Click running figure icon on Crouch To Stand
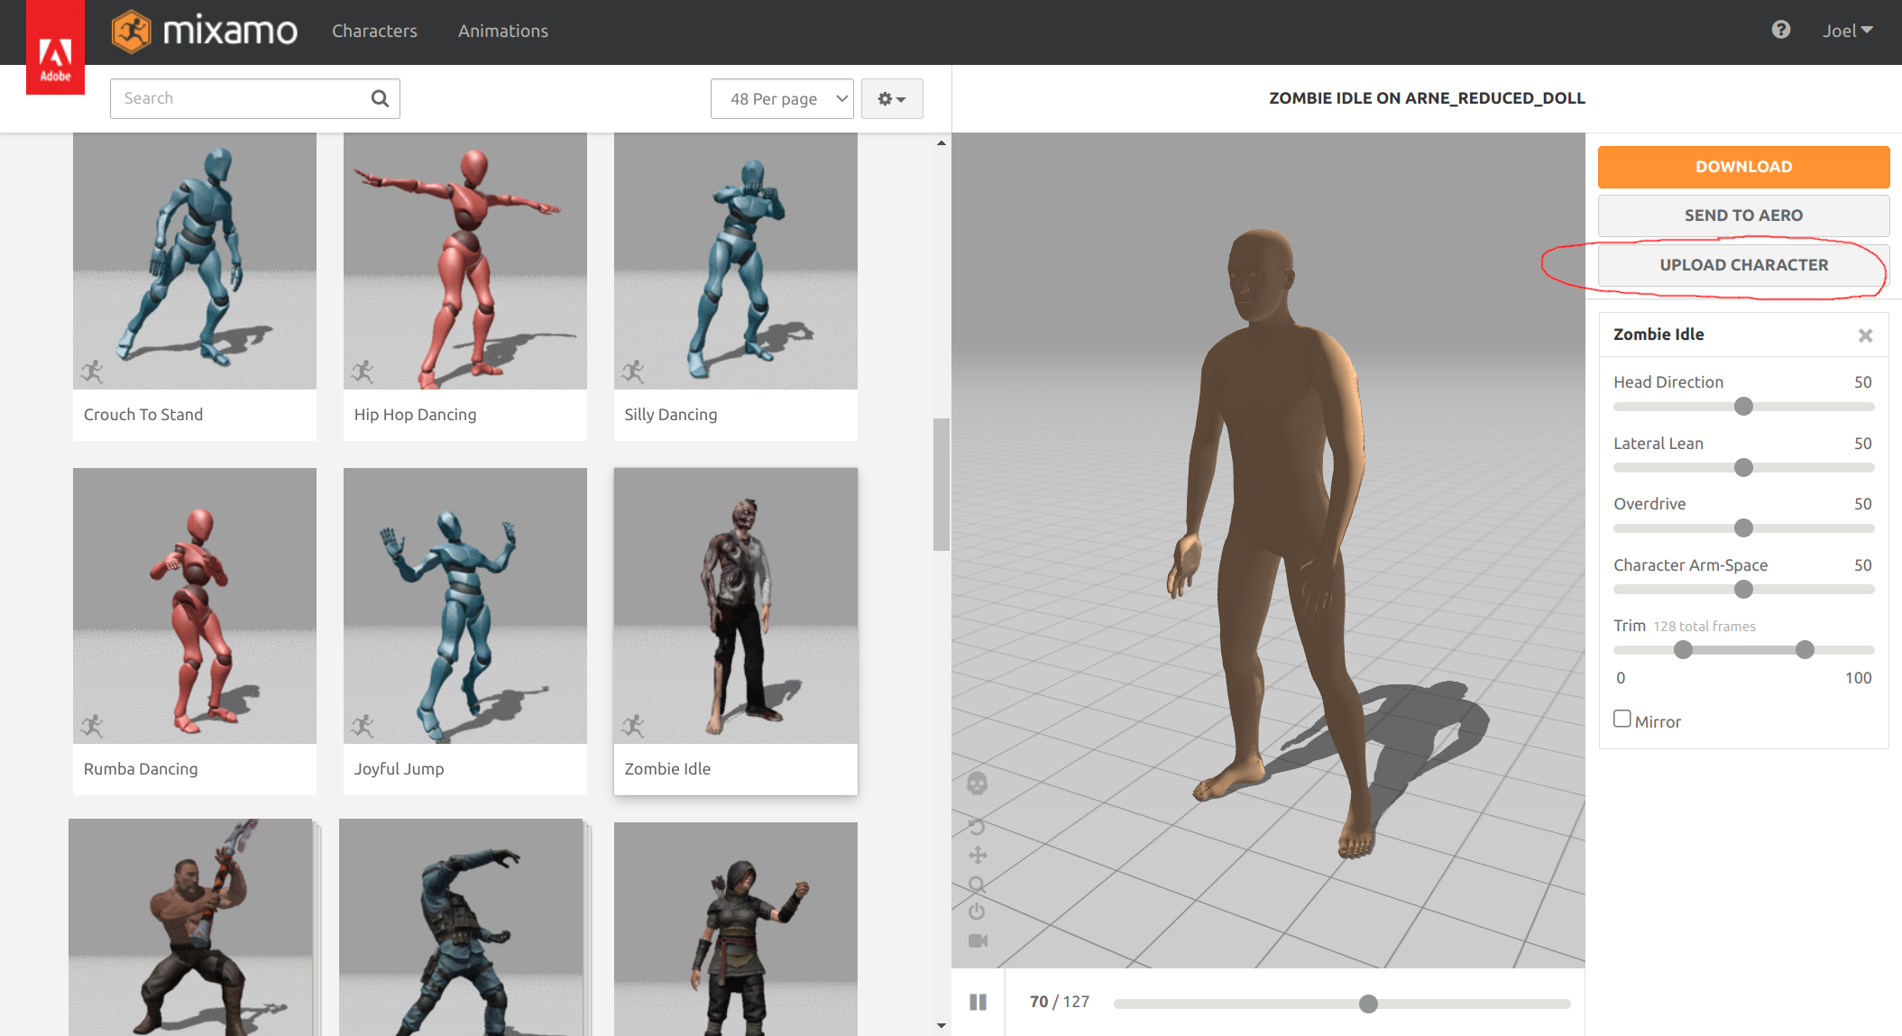The height and width of the screenshot is (1036, 1902). (x=92, y=371)
